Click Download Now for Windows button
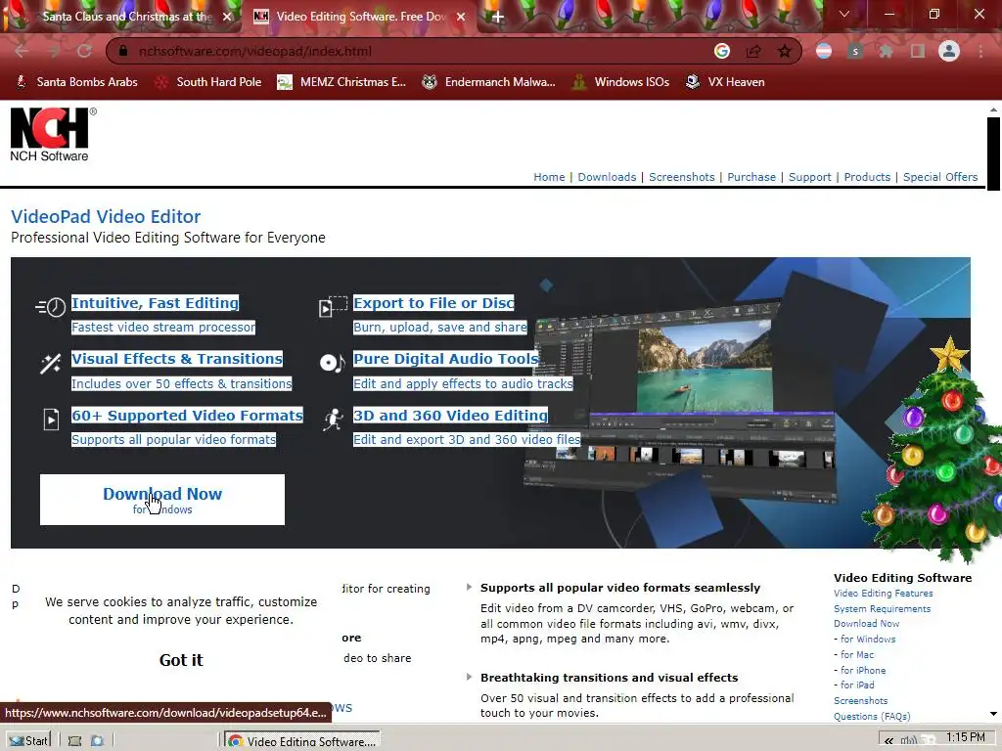The height and width of the screenshot is (751, 1002). pos(162,500)
